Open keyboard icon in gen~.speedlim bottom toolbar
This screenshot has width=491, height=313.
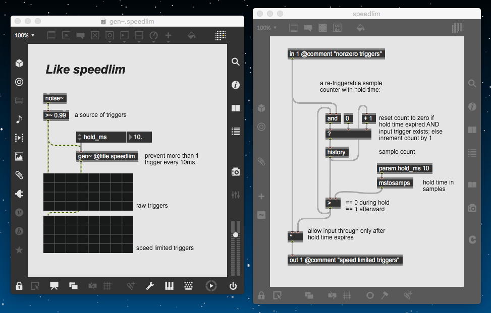point(188,286)
